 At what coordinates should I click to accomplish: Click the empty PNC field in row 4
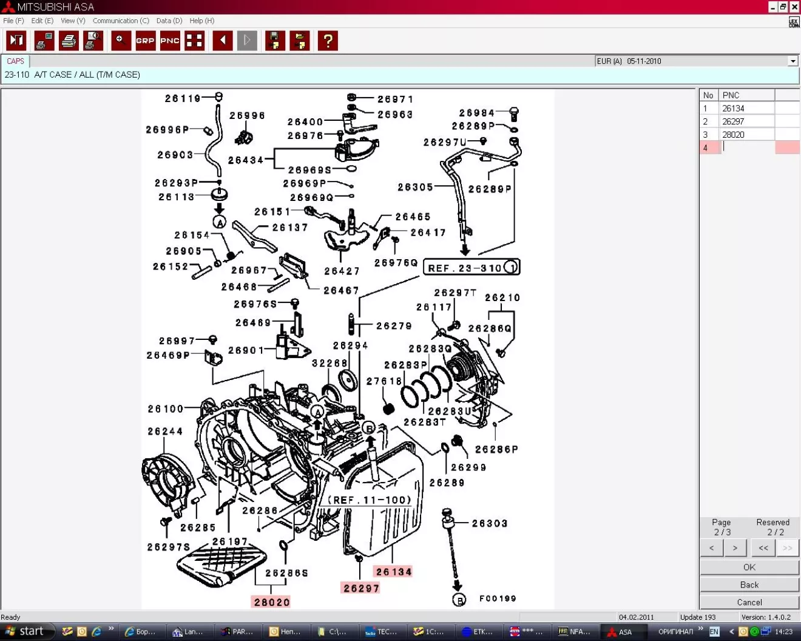[x=746, y=148]
